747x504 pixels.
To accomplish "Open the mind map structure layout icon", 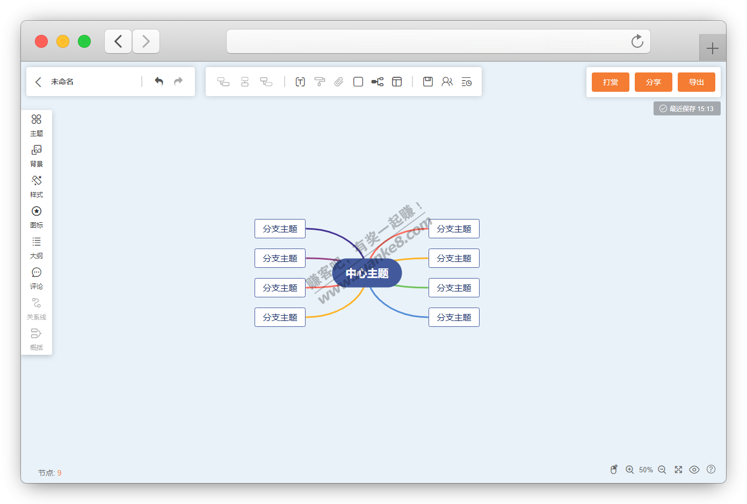I will (x=378, y=82).
